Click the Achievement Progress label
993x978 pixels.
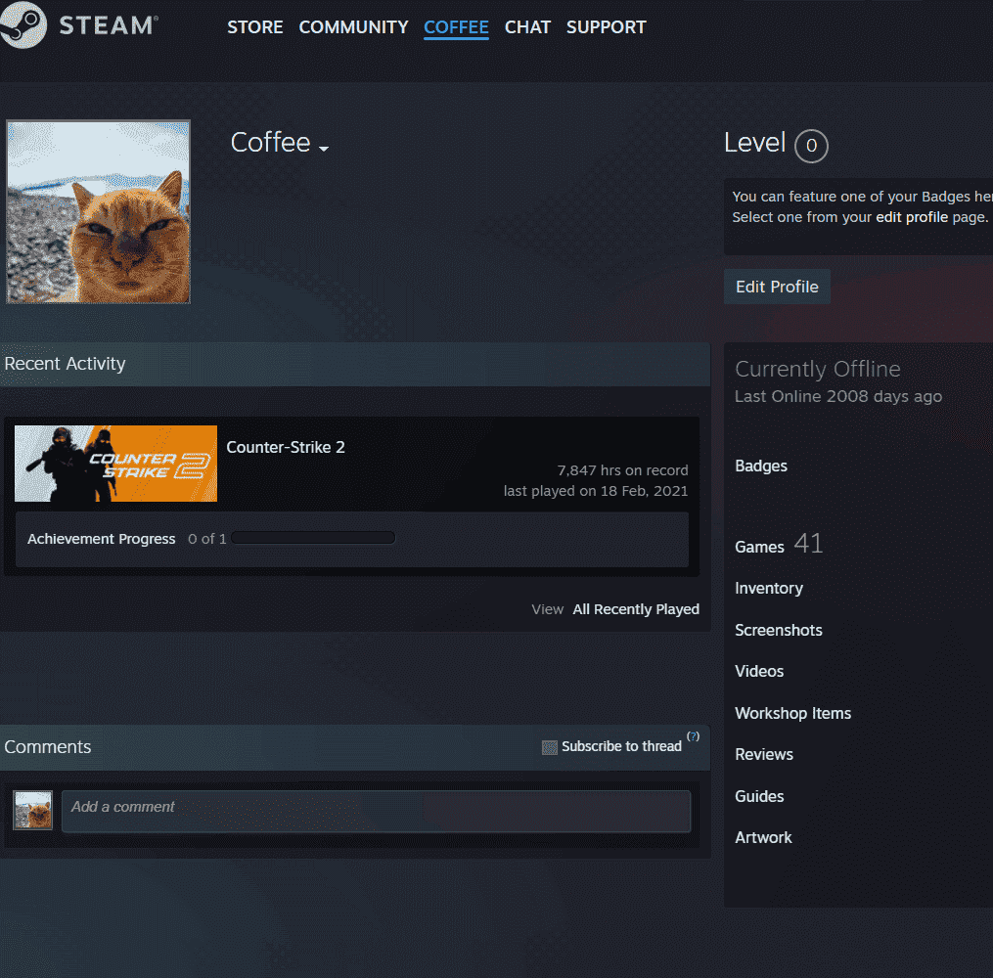coord(102,539)
